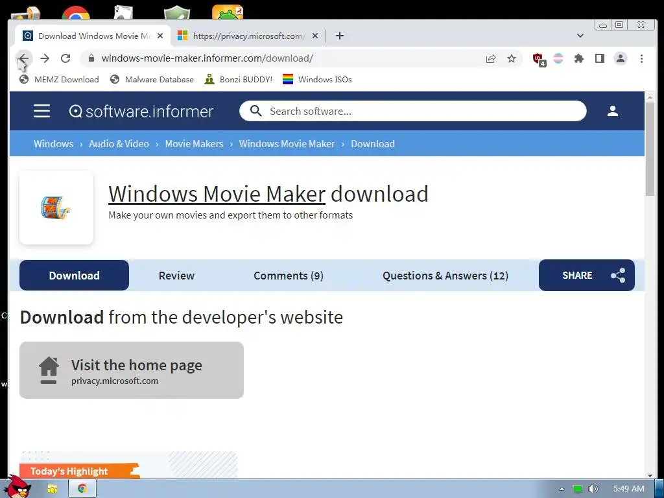Open Questions & Answers (12) tab
Viewport: 664px width, 498px height.
tap(445, 276)
